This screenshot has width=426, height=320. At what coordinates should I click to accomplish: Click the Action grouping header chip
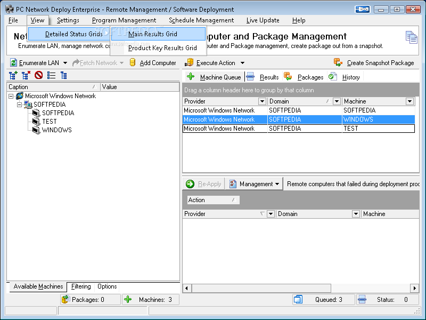click(213, 200)
